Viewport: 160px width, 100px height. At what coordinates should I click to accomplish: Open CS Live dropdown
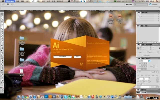pos(155,4)
